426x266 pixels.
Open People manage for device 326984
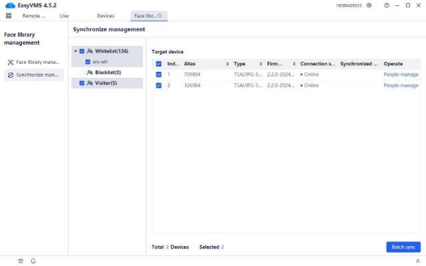[401, 85]
